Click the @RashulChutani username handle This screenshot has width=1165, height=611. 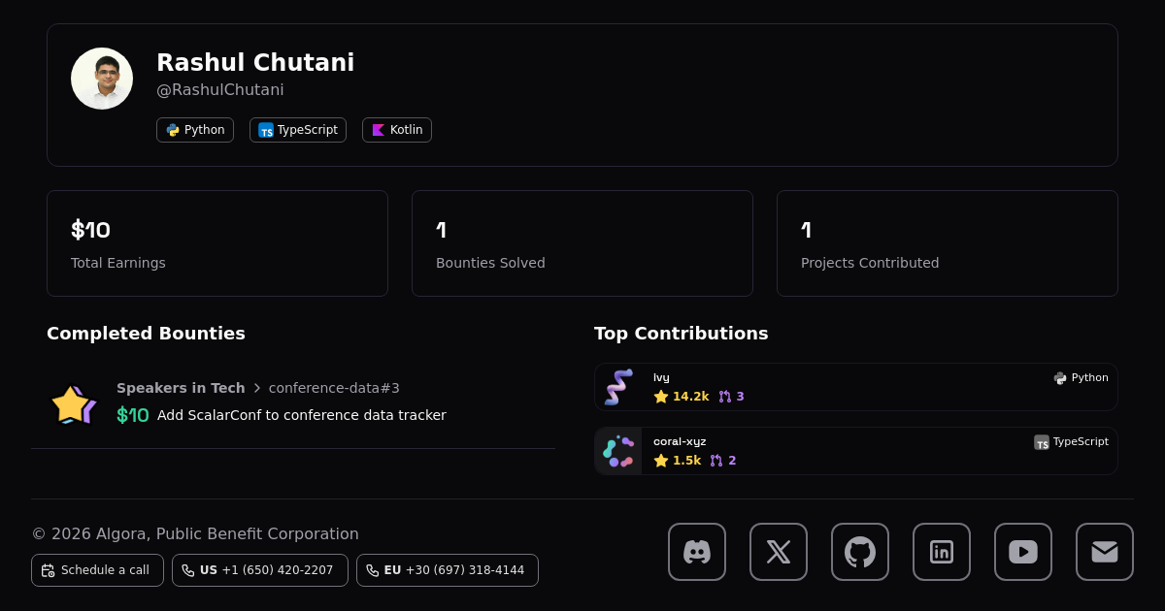[x=220, y=90]
